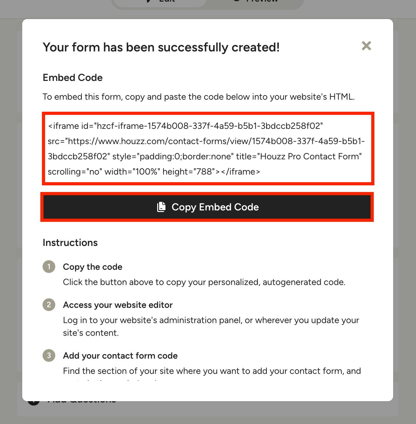The height and width of the screenshot is (424, 416).
Task: Click the Copy the code step title
Action: 93,267
